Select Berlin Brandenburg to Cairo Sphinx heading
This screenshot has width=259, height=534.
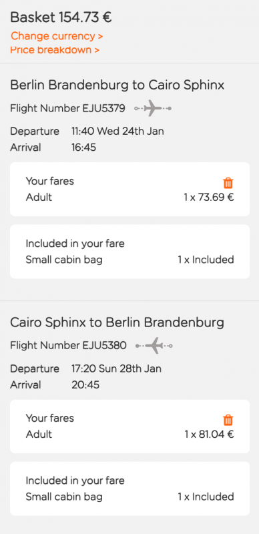point(117,85)
